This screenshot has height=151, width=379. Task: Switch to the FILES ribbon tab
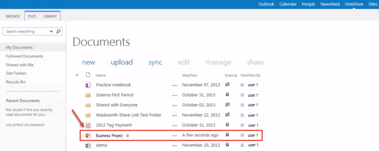[x=32, y=17]
